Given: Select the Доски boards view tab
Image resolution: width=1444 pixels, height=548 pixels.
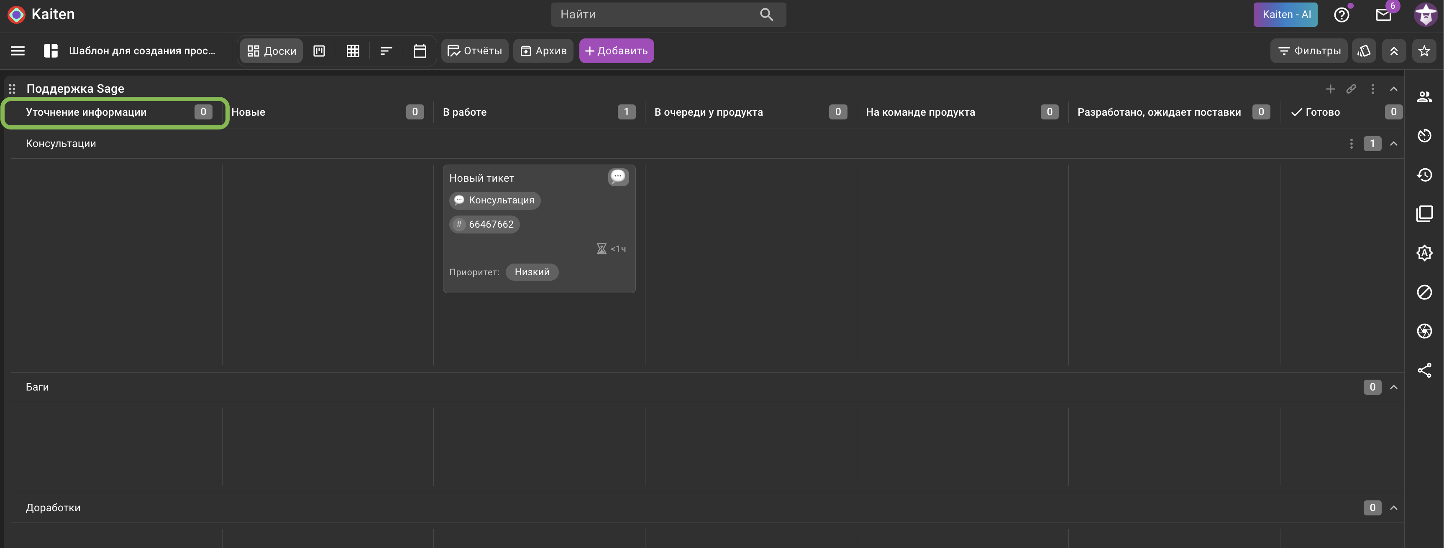Looking at the screenshot, I should pos(272,51).
